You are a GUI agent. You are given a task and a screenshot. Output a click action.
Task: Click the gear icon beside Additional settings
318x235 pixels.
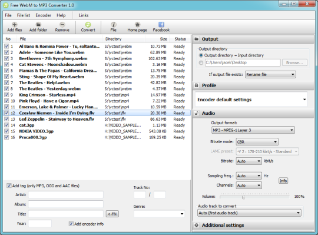(196, 225)
